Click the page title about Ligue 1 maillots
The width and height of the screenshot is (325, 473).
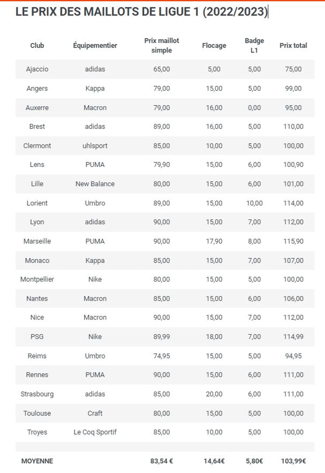point(141,12)
